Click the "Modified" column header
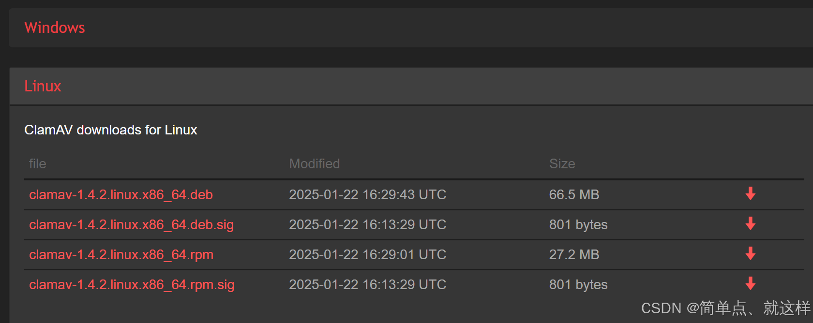 coord(315,163)
